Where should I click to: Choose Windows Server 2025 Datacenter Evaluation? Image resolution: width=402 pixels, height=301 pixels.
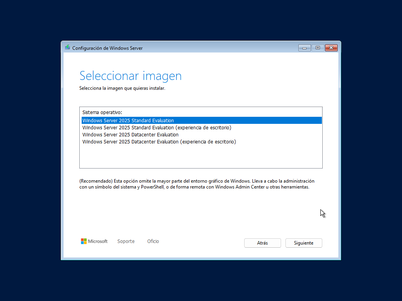click(x=201, y=135)
